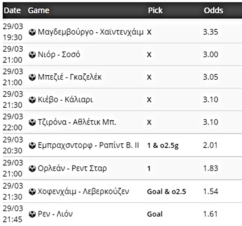The image size is (242, 226).
Task: Open the Χοφενχάιμ - Λεβερκούζεν match
Action: pyautogui.click(x=83, y=191)
